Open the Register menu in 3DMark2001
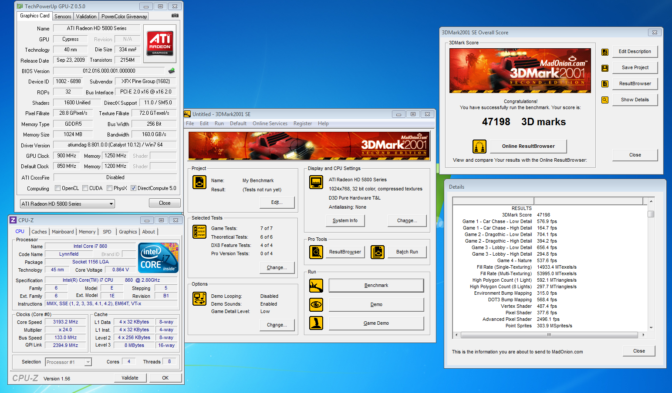The image size is (672, 393). click(x=303, y=123)
